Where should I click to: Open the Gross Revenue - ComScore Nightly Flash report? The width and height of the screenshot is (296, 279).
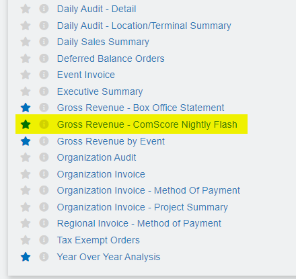(x=147, y=124)
